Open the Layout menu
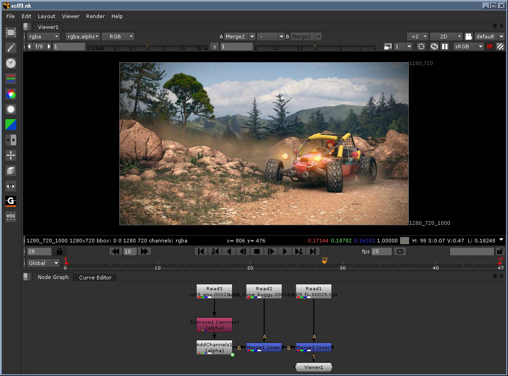Screen dimensions: 508x376 47,16
